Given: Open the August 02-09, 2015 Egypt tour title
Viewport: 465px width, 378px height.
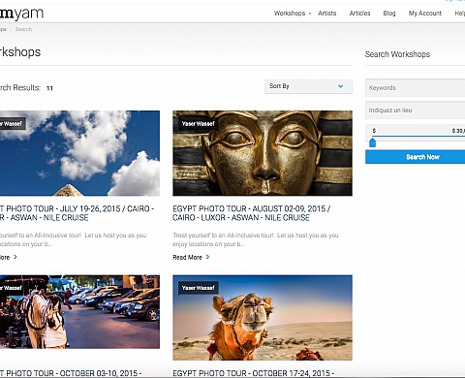Looking at the screenshot, I should [251, 213].
